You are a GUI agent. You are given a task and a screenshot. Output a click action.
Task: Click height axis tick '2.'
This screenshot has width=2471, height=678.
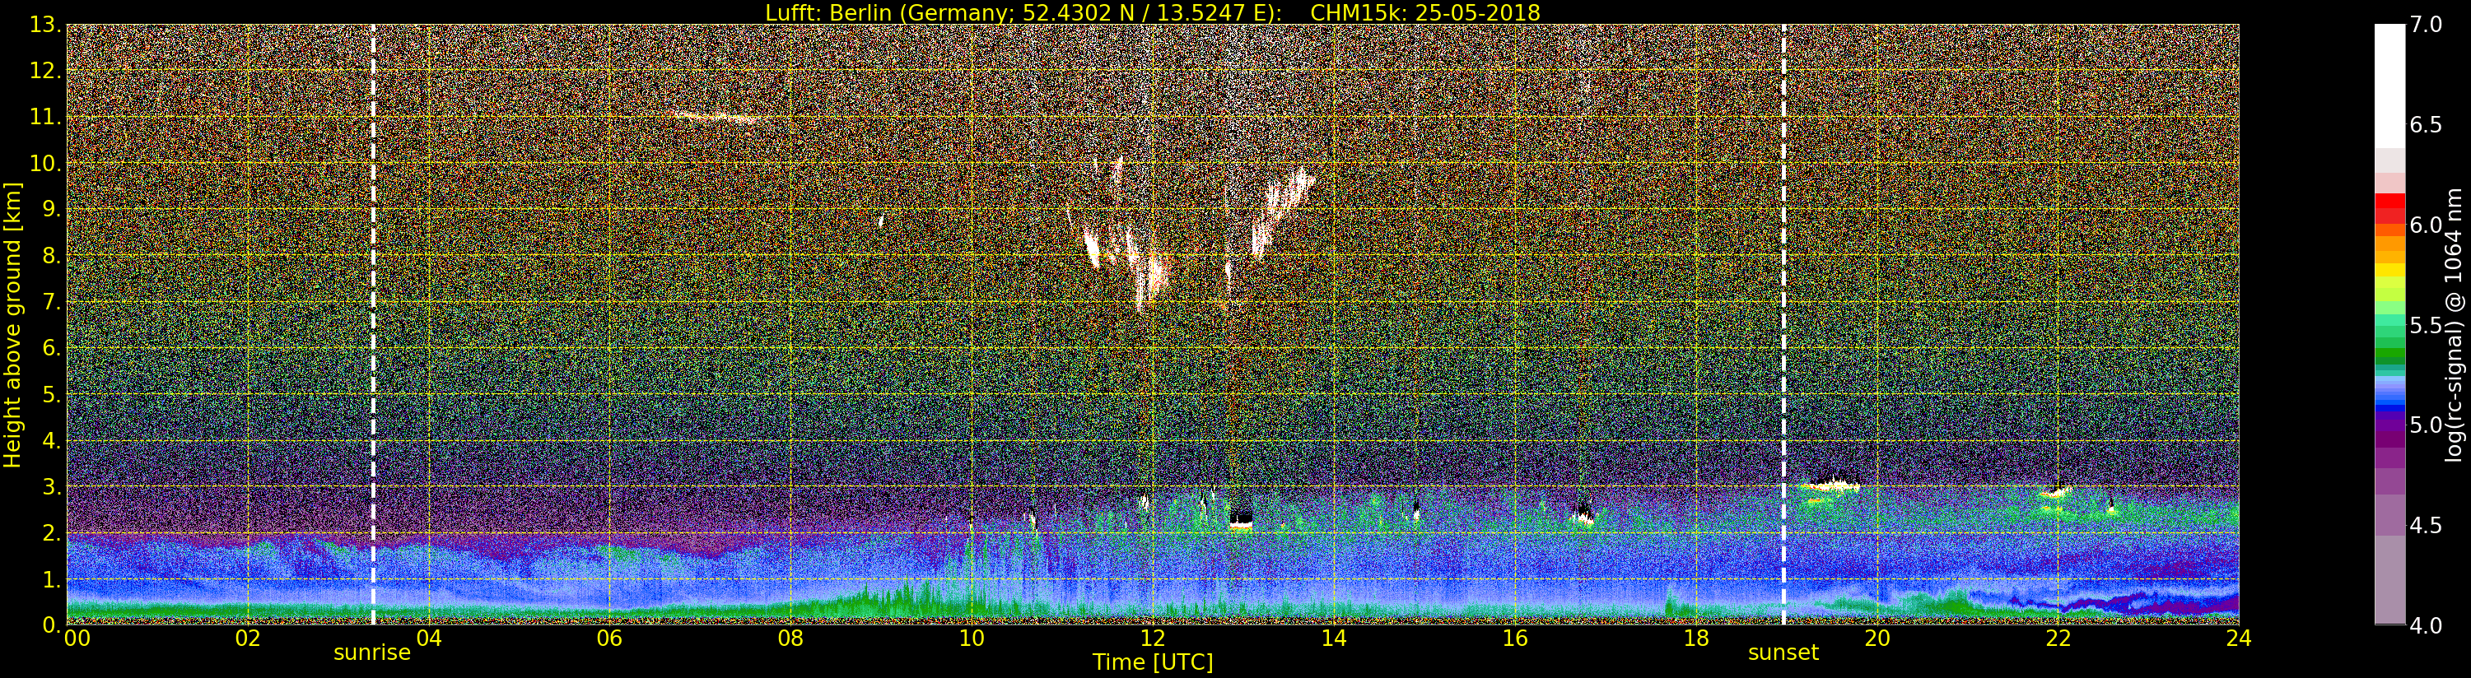coord(51,533)
